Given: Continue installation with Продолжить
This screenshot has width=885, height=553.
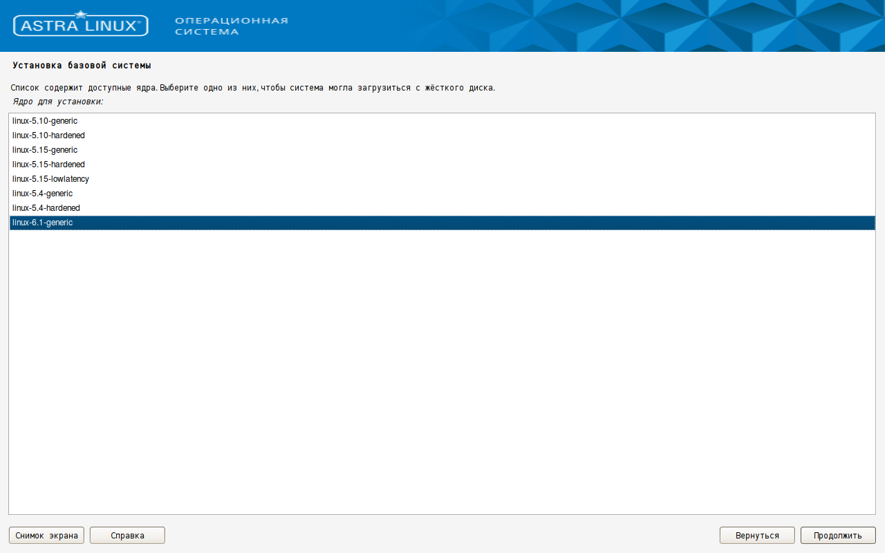Looking at the screenshot, I should pyautogui.click(x=838, y=536).
